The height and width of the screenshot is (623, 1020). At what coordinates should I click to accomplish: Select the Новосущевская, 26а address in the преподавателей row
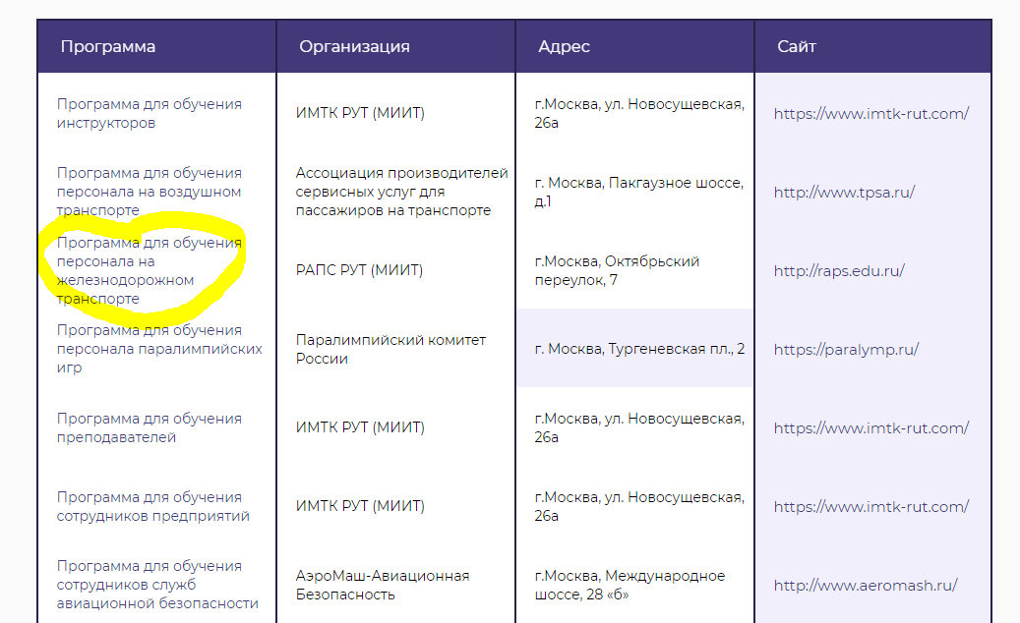coord(639,428)
